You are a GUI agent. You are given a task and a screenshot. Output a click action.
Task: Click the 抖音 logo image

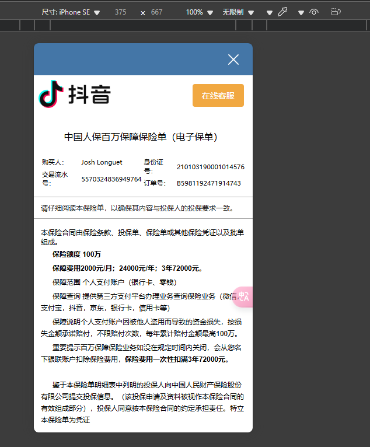coord(75,94)
